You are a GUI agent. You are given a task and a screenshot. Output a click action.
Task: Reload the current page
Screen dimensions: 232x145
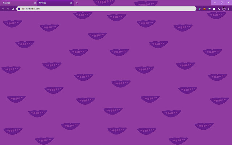pyautogui.click(x=13, y=9)
